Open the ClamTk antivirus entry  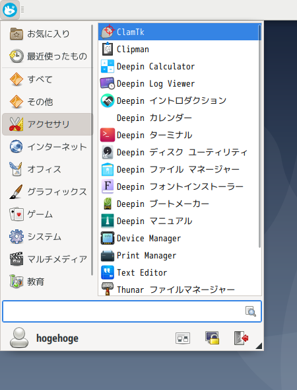180,32
